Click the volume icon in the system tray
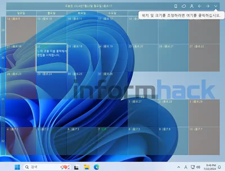Viewport: 225px width, 171px height. [x=198, y=167]
